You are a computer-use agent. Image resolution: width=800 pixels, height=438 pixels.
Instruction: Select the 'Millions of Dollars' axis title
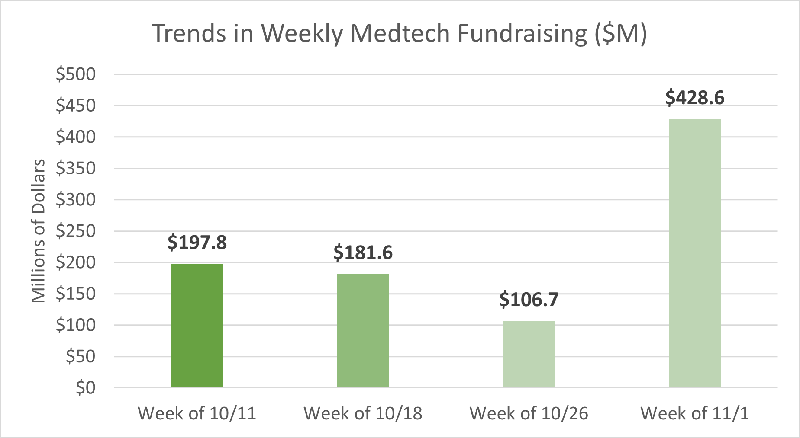tap(38, 231)
